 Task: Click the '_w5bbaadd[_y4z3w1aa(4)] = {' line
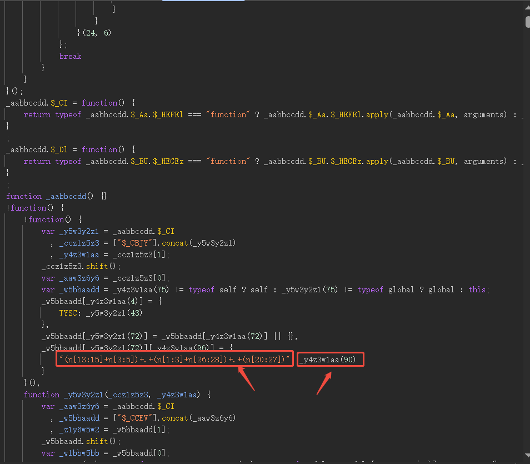(102, 301)
